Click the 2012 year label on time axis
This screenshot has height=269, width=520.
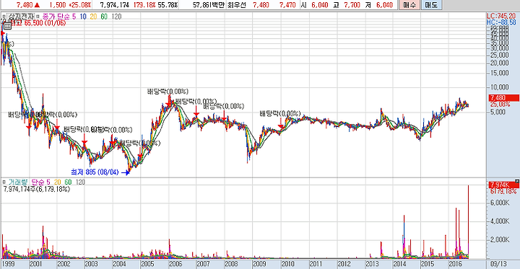coord(344,264)
